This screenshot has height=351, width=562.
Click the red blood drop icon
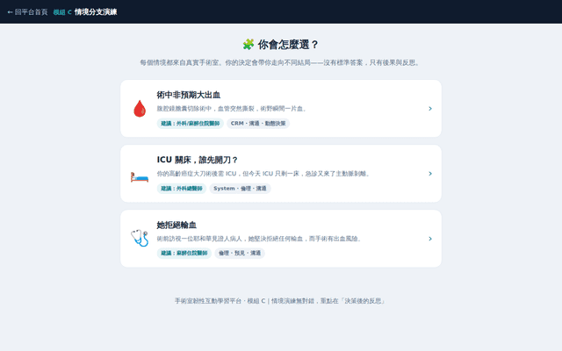[140, 109]
